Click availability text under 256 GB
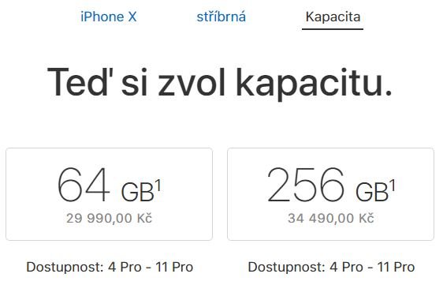 (x=331, y=267)
